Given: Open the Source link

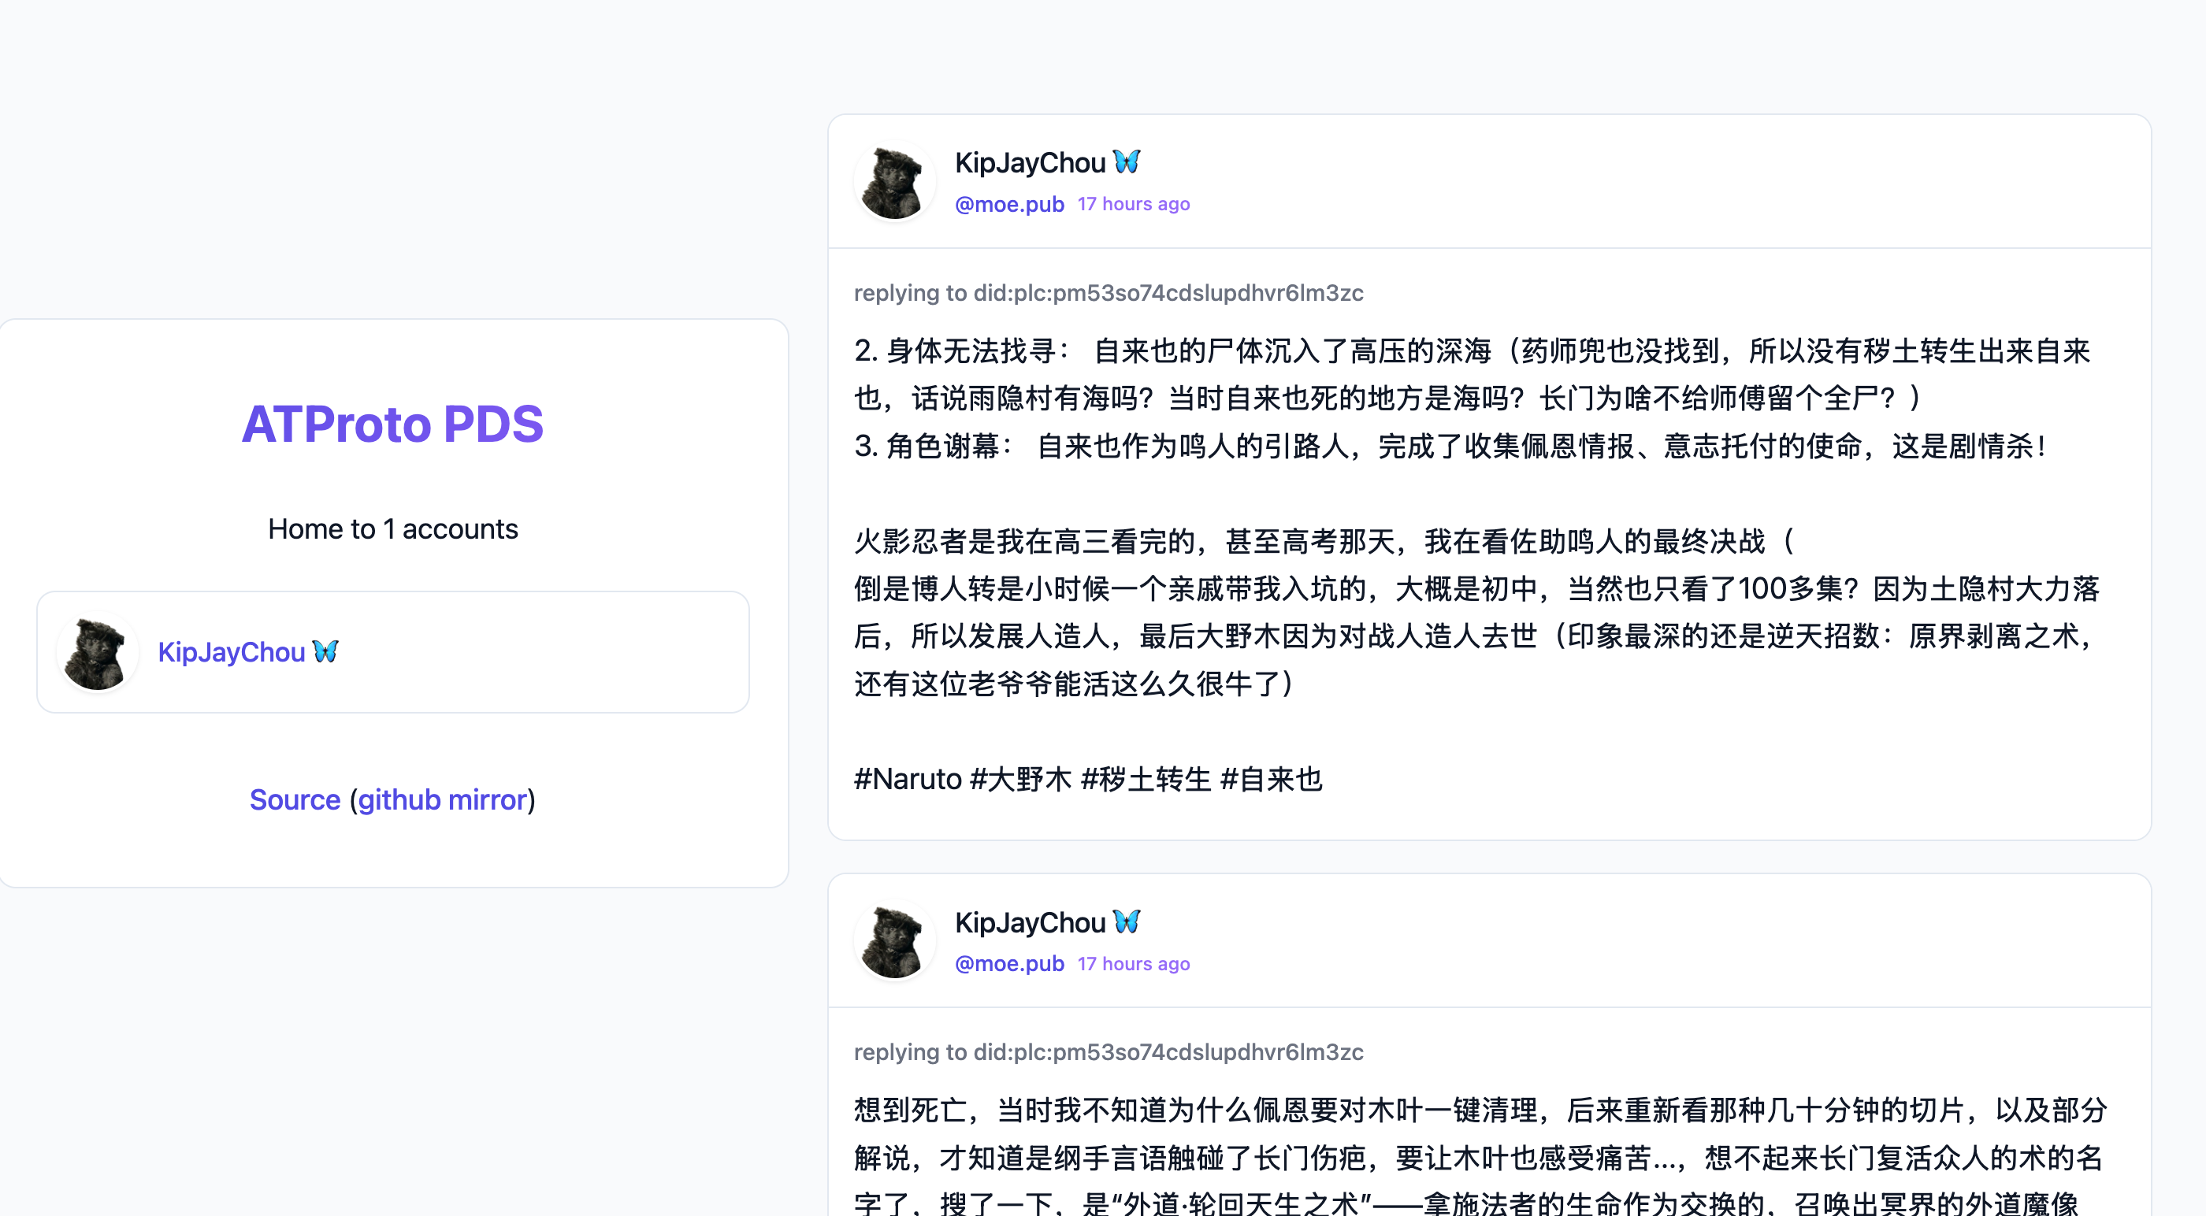Looking at the screenshot, I should click(x=295, y=799).
